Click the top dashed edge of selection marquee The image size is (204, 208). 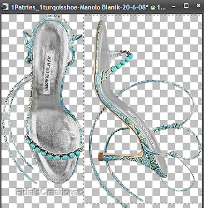click(x=143, y=16)
